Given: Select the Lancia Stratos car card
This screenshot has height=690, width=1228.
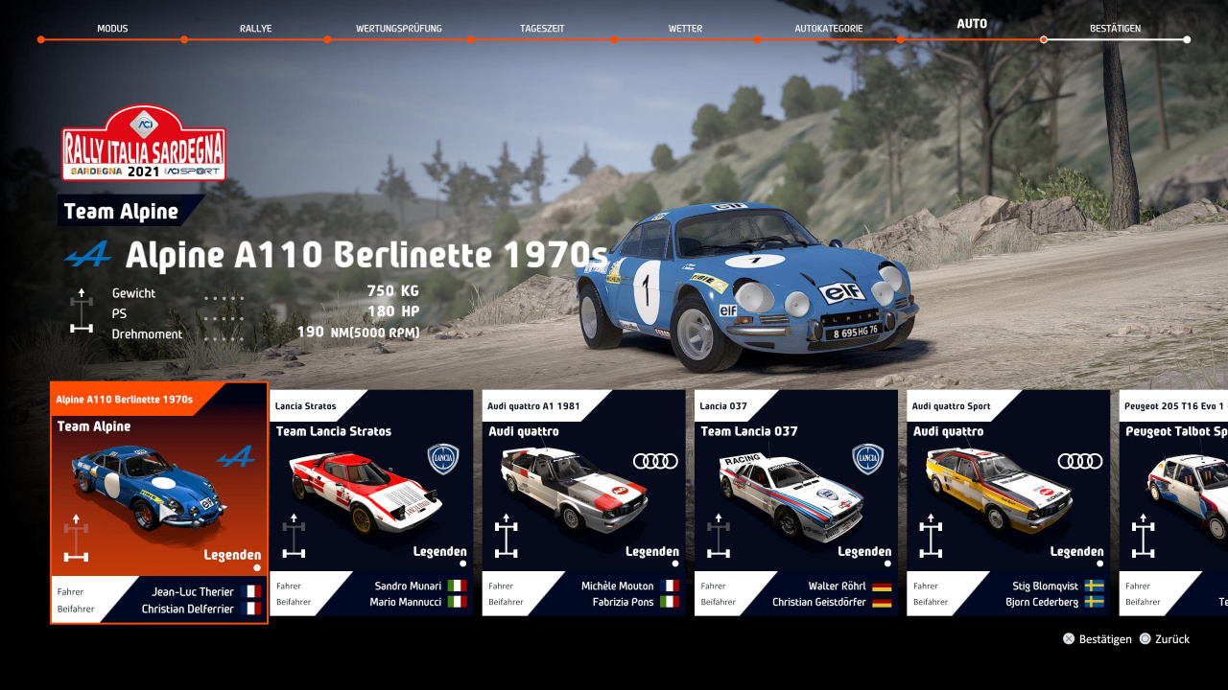Looking at the screenshot, I should (x=371, y=503).
